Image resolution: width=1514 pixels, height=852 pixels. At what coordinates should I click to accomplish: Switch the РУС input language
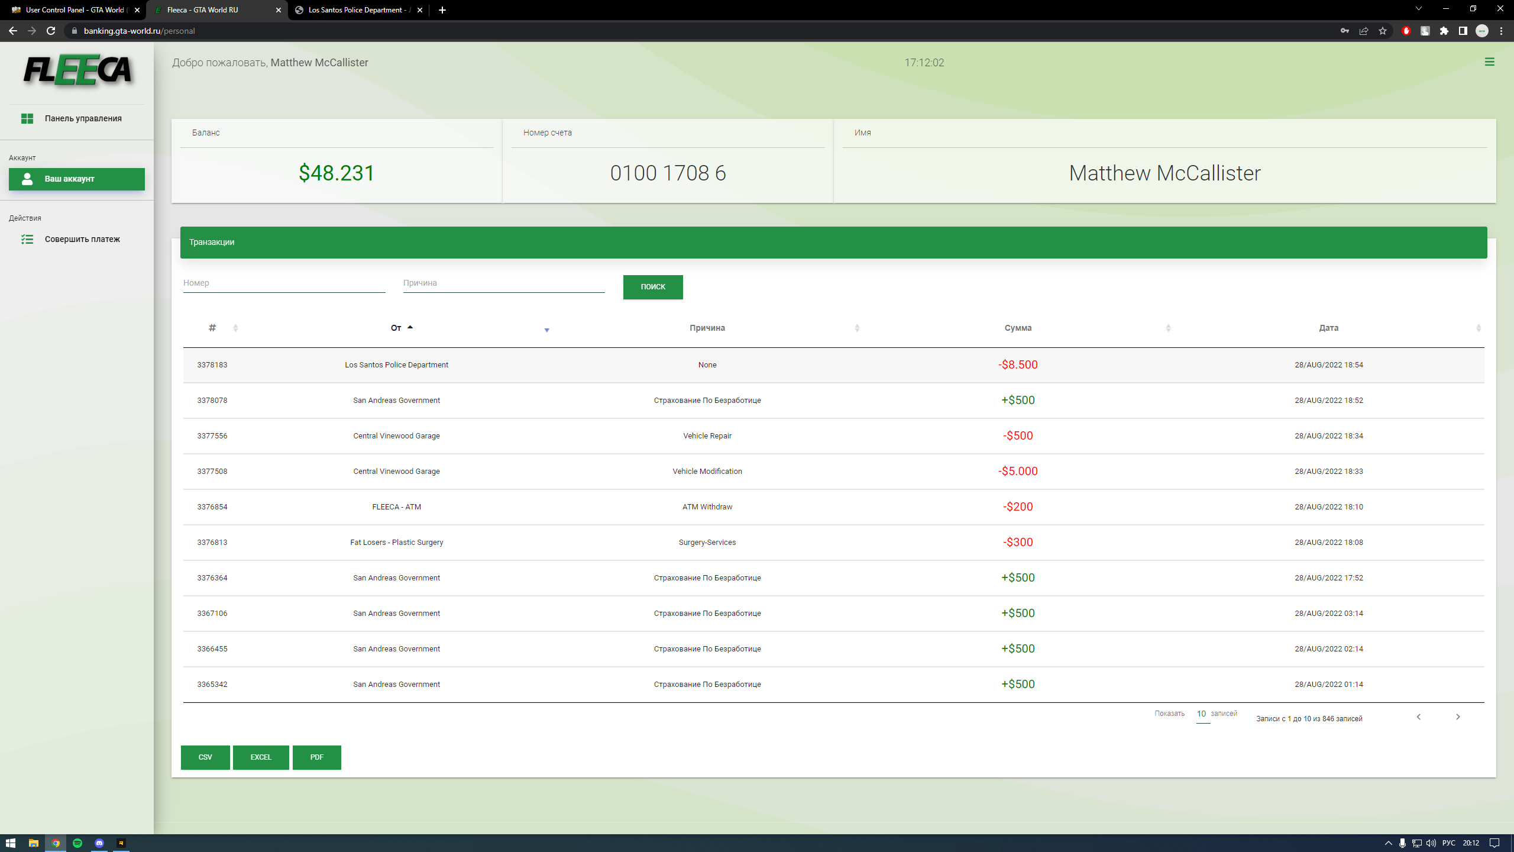(x=1449, y=843)
